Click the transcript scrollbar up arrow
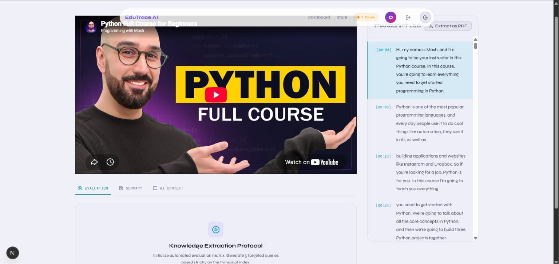 point(475,39)
